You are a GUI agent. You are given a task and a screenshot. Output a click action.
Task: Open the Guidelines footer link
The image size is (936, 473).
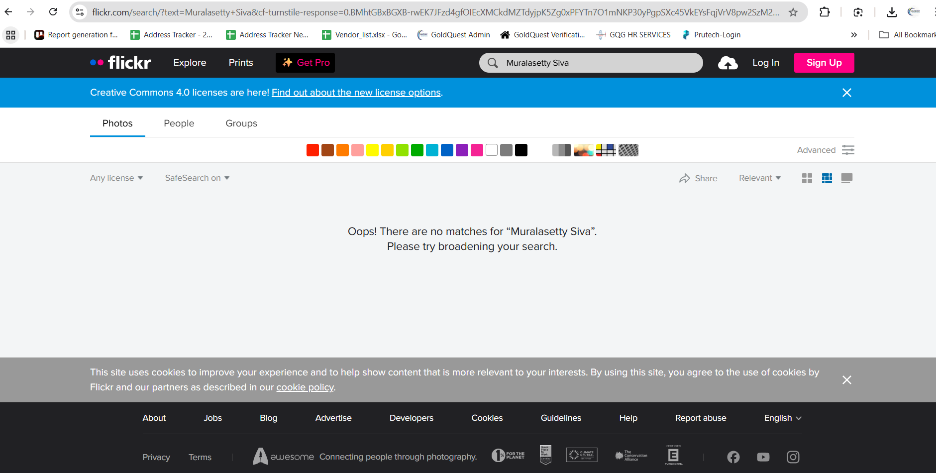pyautogui.click(x=561, y=418)
